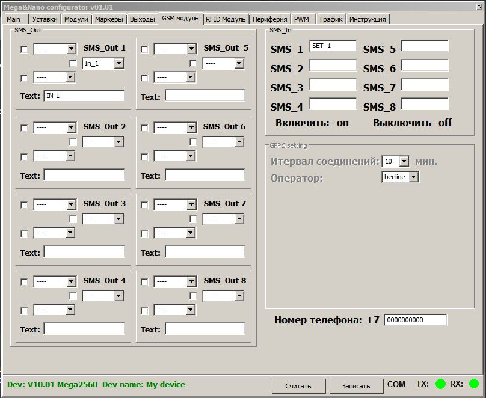
Task: Select the Инструкция tab
Action: coord(368,19)
